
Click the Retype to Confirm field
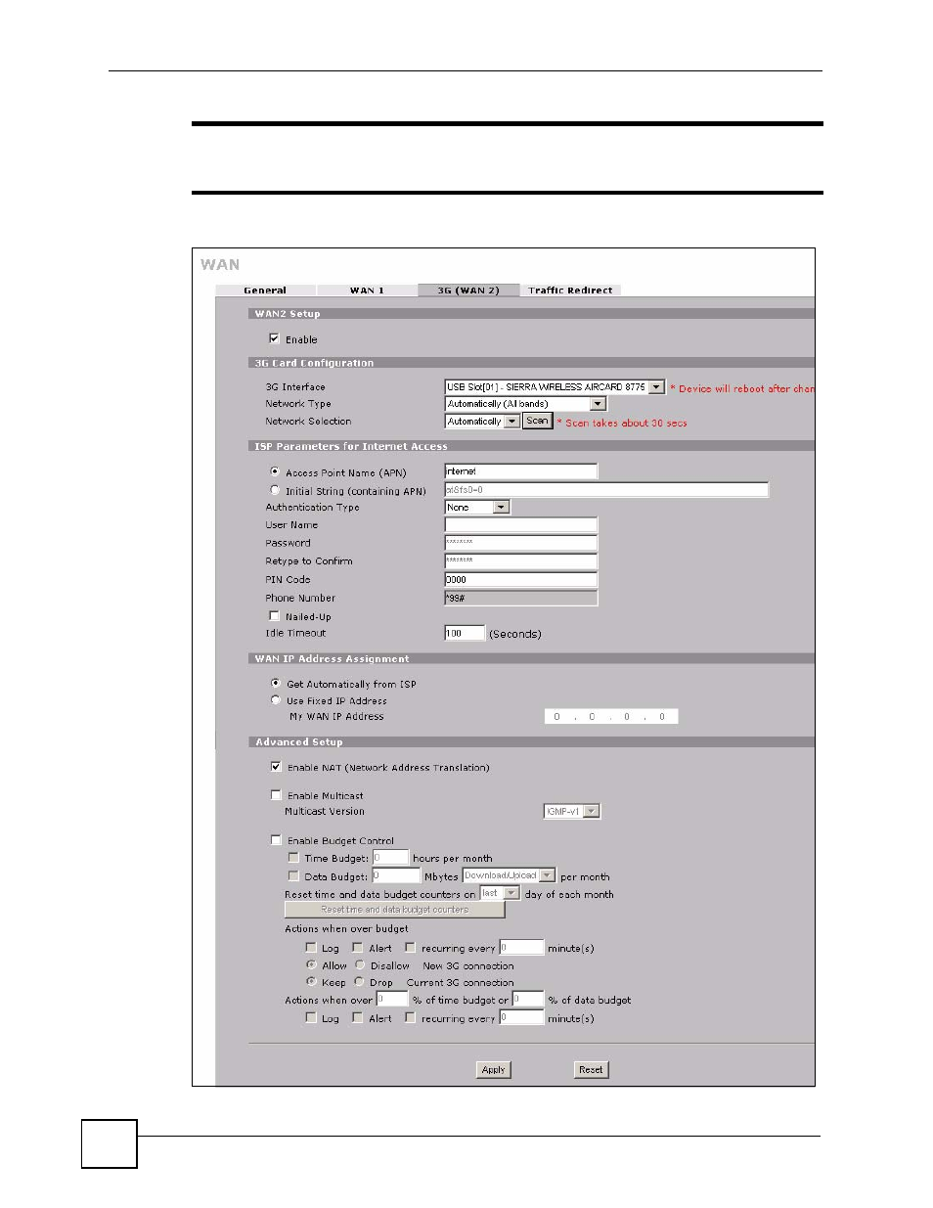coord(520,560)
